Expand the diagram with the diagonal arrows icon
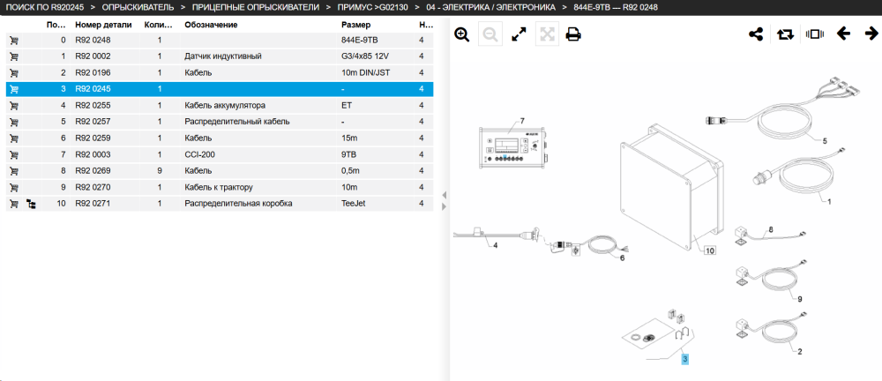The height and width of the screenshot is (381, 882). click(518, 34)
